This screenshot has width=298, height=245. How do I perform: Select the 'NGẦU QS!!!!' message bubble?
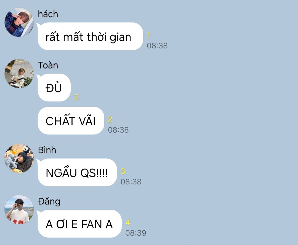[x=77, y=172]
